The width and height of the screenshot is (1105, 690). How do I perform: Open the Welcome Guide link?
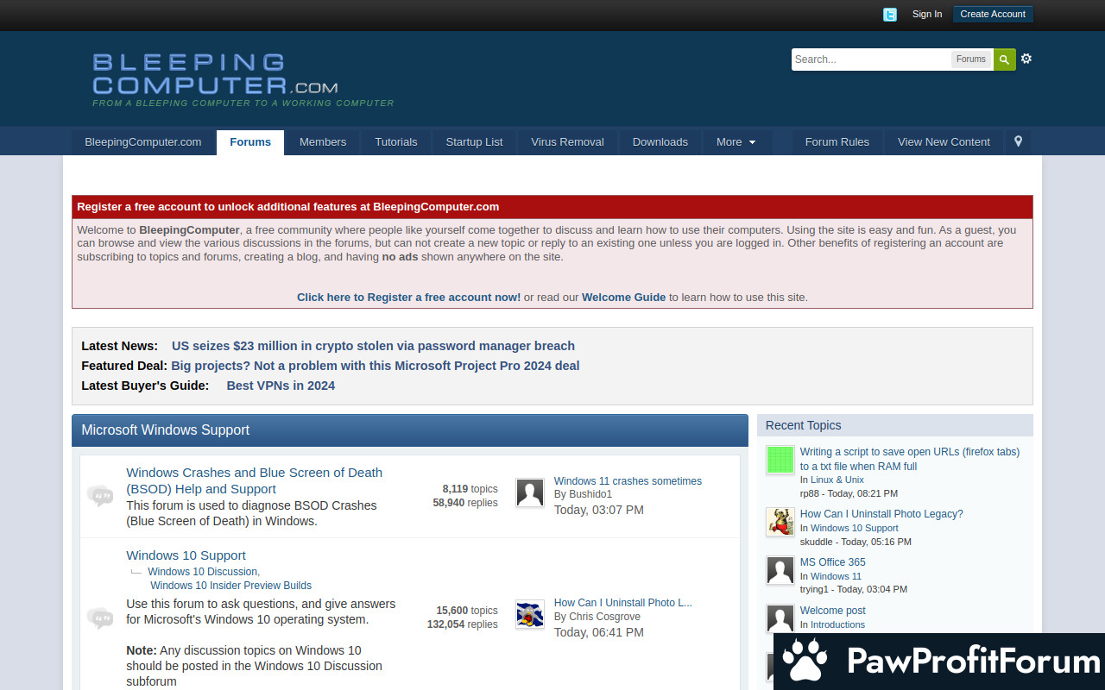tap(623, 297)
